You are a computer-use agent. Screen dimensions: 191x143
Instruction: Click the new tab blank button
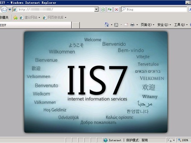(76, 25)
